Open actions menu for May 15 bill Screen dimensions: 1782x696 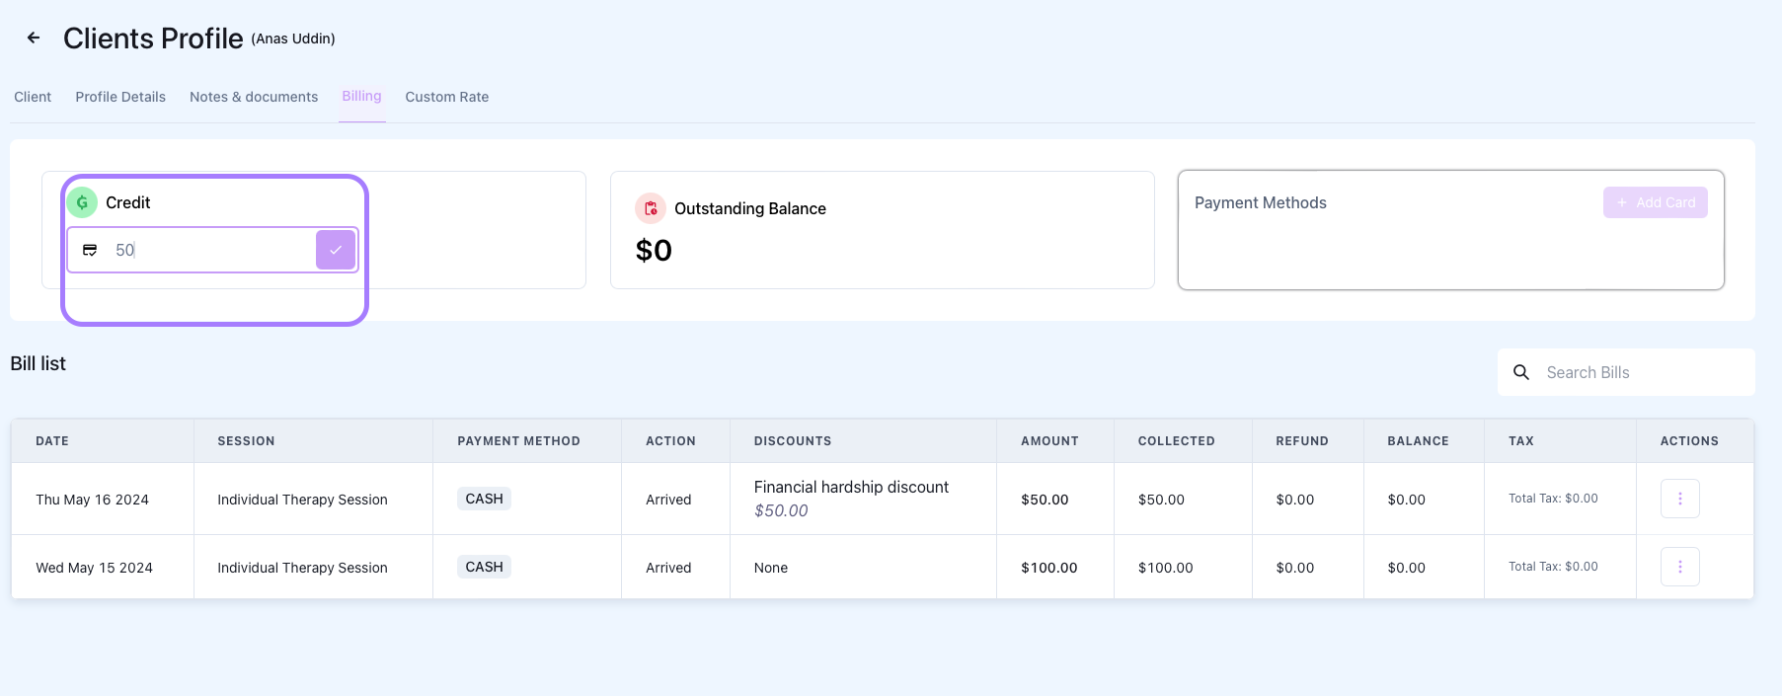click(x=1679, y=567)
